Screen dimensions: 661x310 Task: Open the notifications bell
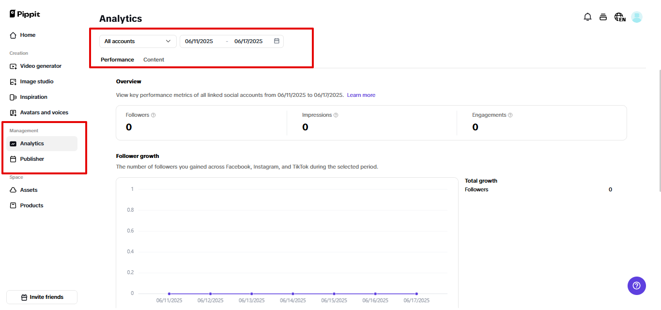coord(587,16)
